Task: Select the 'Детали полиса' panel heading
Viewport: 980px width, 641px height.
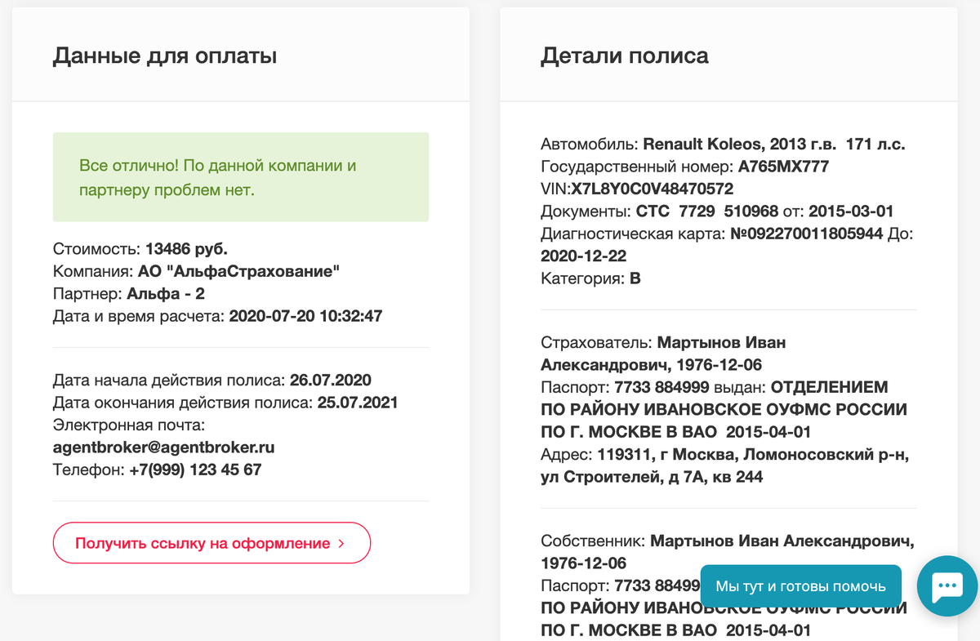Action: (x=625, y=56)
